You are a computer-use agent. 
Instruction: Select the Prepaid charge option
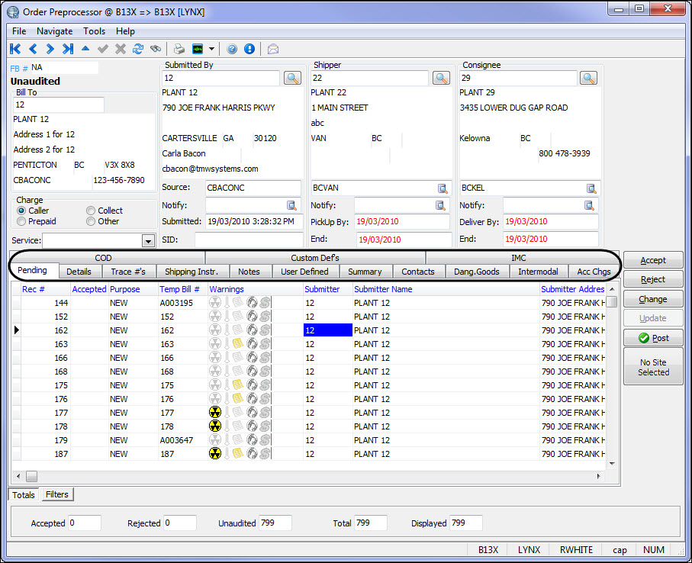22,221
